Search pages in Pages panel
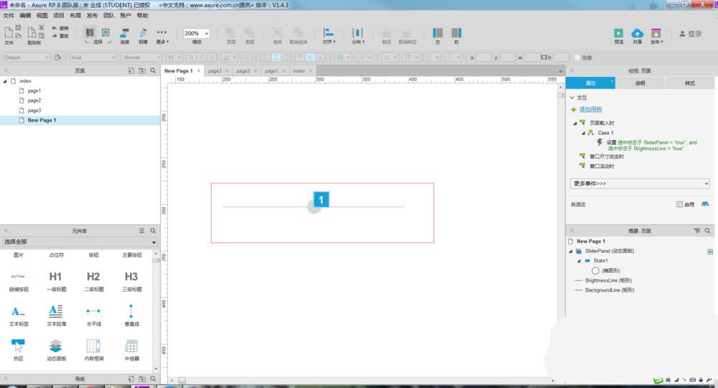The image size is (718, 388). click(x=153, y=71)
